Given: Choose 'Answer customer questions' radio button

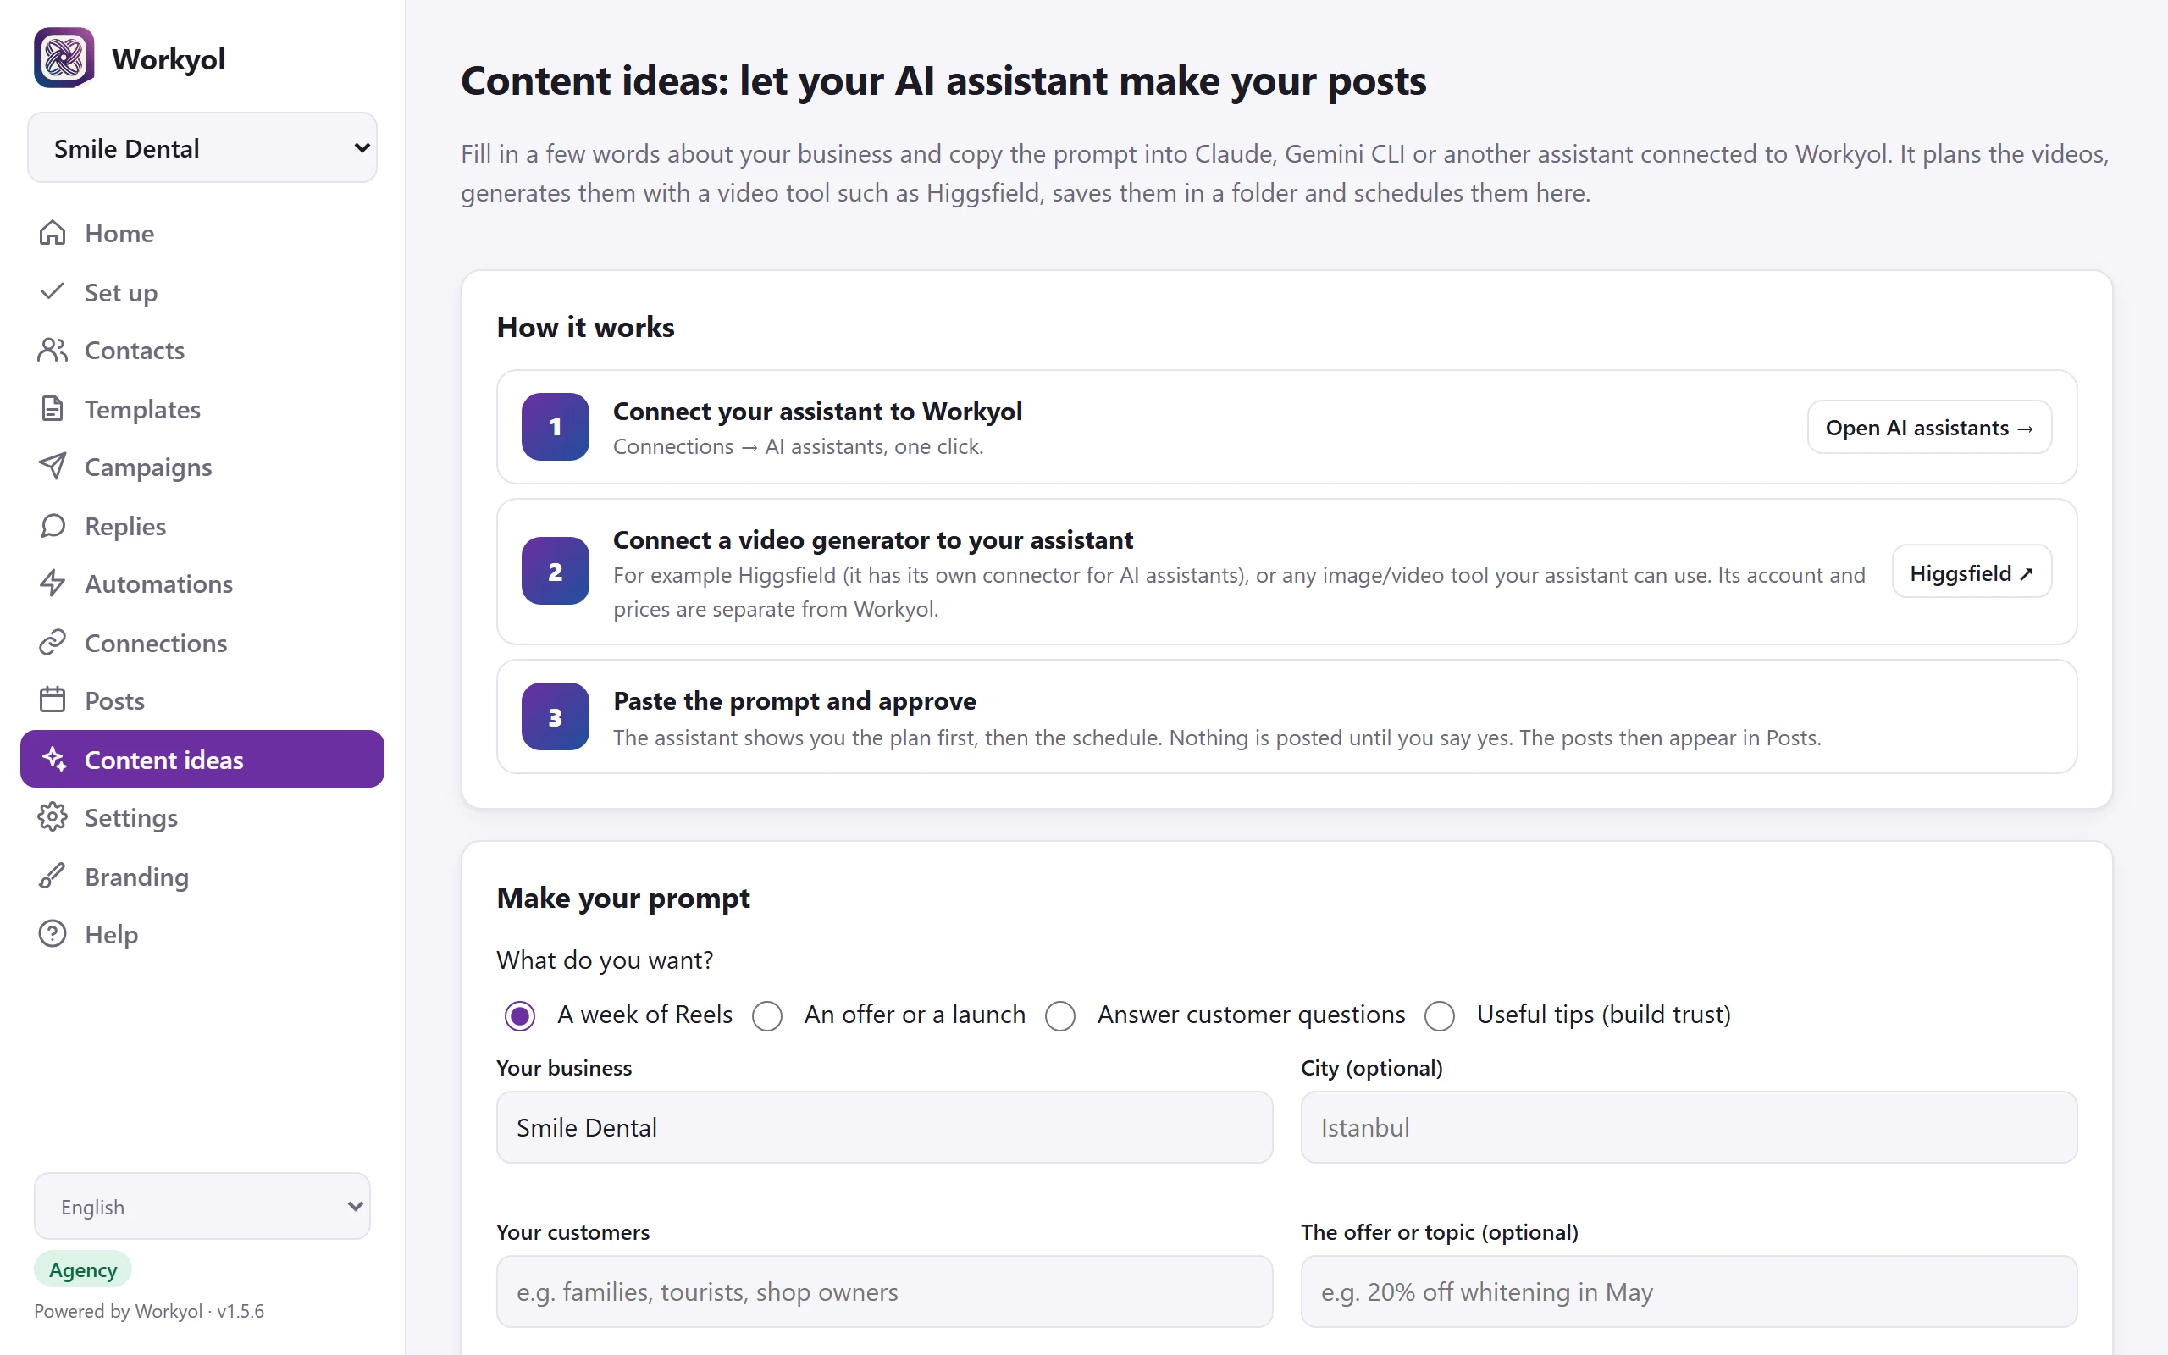Looking at the screenshot, I should [x=1060, y=1015].
